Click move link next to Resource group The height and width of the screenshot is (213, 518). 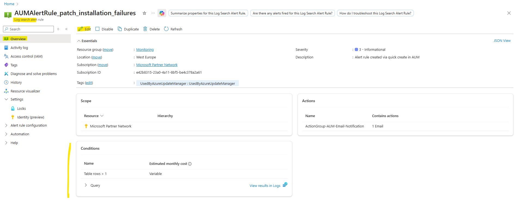tap(108, 50)
